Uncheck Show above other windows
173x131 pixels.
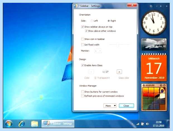pos(86,31)
